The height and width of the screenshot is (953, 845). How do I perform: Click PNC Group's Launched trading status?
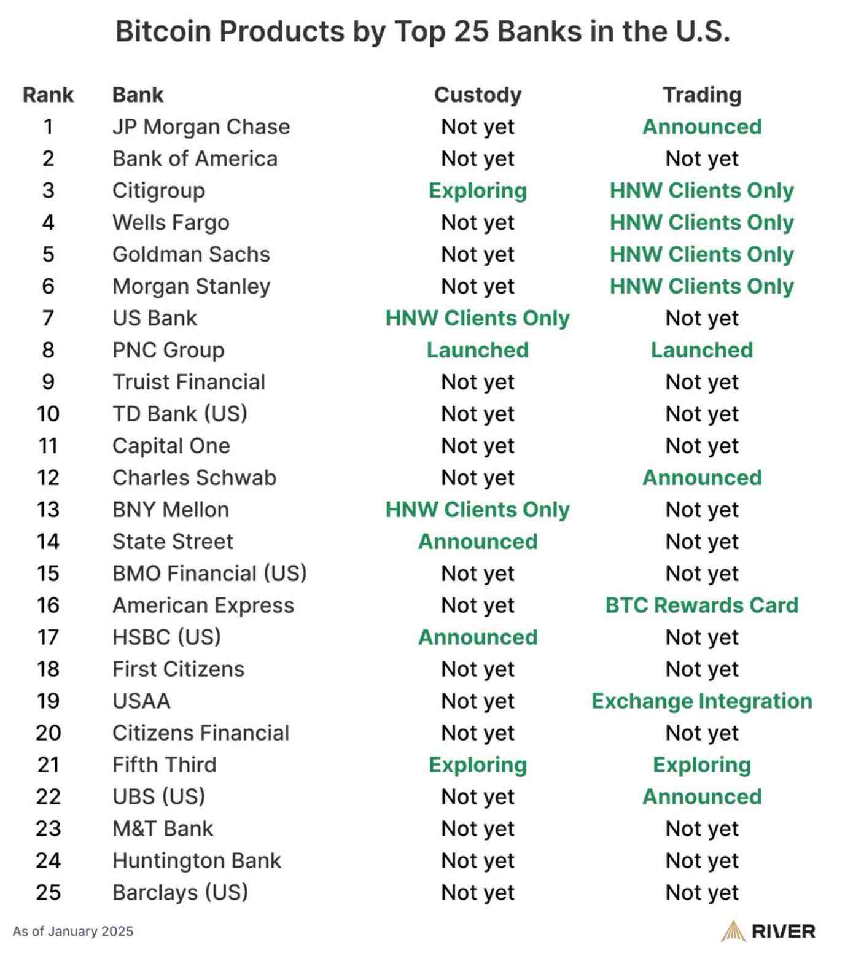(702, 350)
